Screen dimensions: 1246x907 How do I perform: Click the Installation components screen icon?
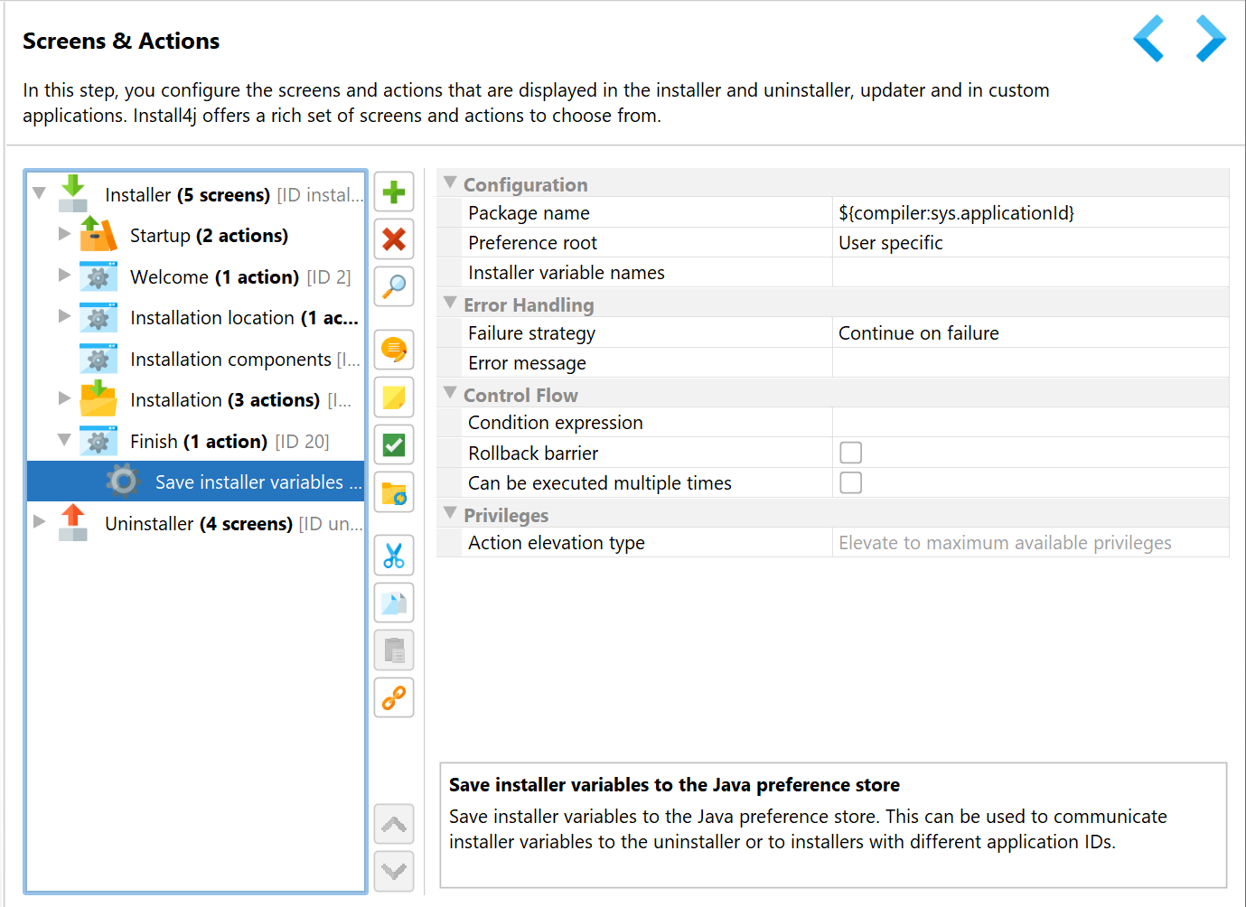click(x=98, y=359)
